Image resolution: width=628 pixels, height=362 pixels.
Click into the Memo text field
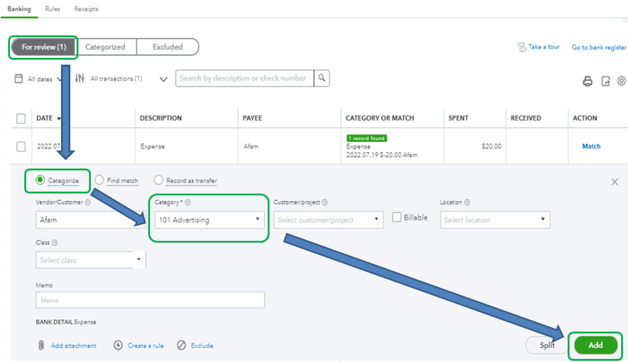150,300
